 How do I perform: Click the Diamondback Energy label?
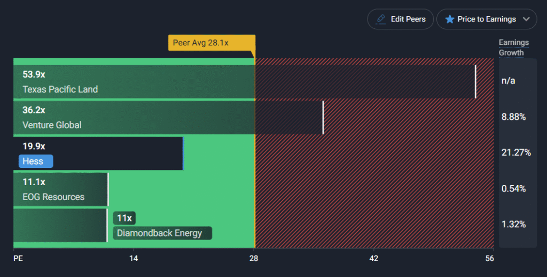point(162,233)
